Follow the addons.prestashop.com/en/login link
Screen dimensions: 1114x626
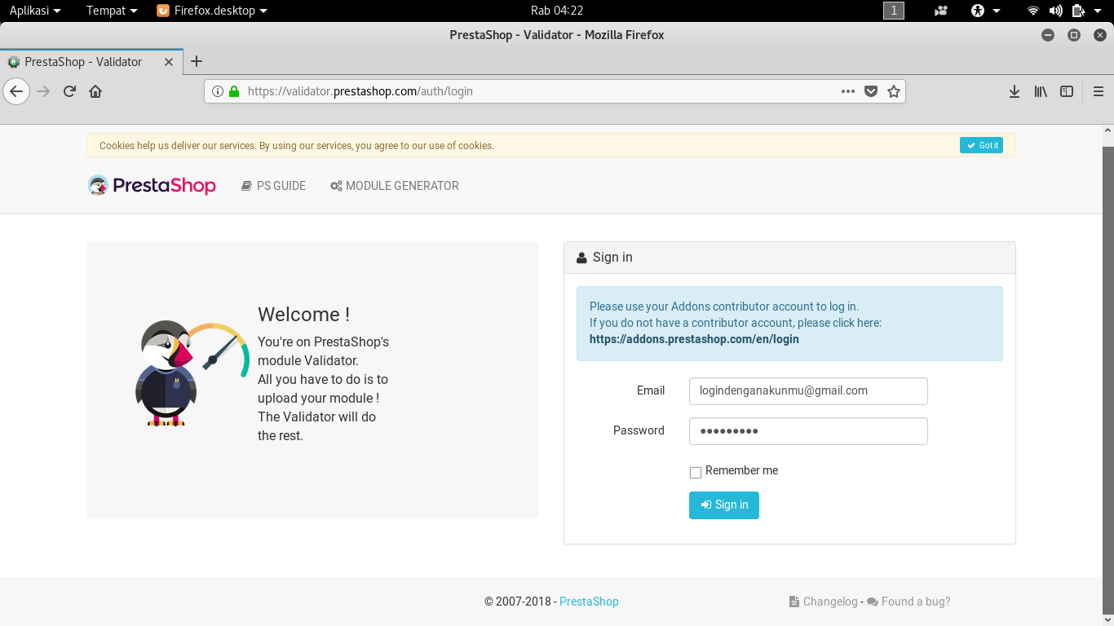tap(694, 339)
